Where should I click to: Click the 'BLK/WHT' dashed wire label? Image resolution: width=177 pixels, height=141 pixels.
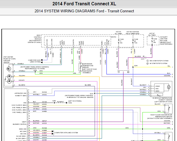(x=60, y=101)
